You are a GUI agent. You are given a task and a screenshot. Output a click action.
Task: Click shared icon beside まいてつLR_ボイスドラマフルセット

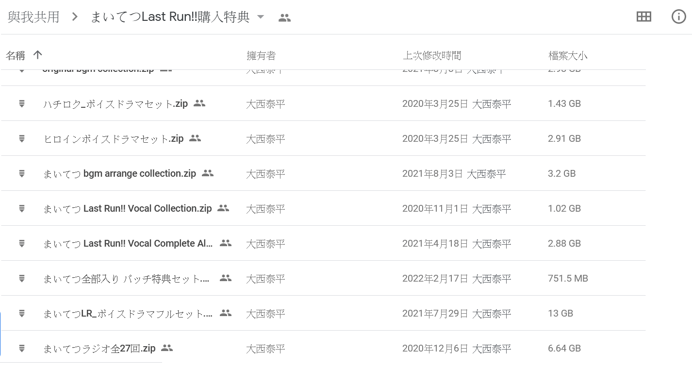pyautogui.click(x=226, y=313)
